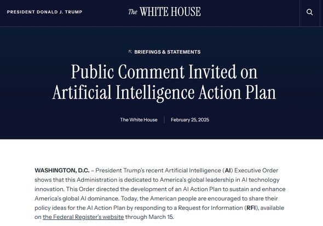Click the bold RFI abbreviation

point(251,208)
